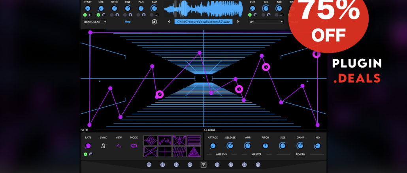Select the crosshair path preset
Image resolution: width=407 pixels, height=173 pixels.
[x=165, y=151]
